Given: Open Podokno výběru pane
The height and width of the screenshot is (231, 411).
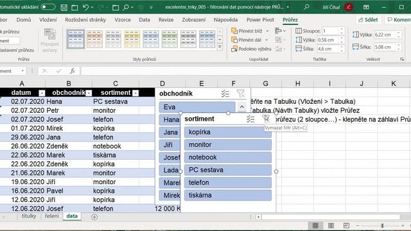Looking at the screenshot, I should click(x=251, y=49).
